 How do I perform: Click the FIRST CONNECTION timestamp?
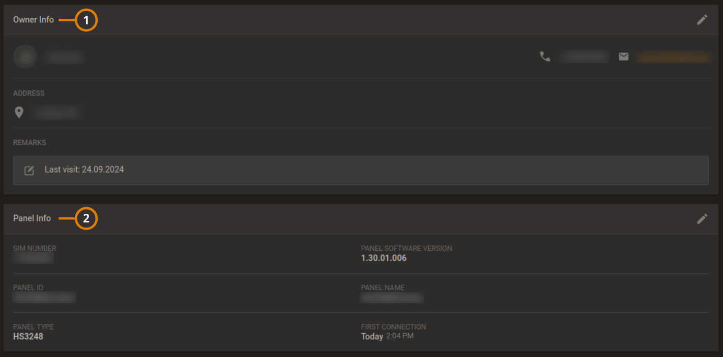386,336
